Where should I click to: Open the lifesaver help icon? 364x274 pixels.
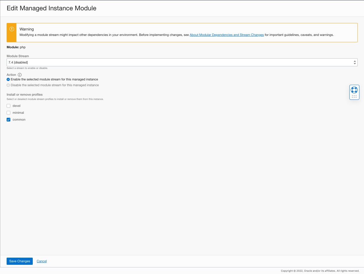pyautogui.click(x=354, y=90)
